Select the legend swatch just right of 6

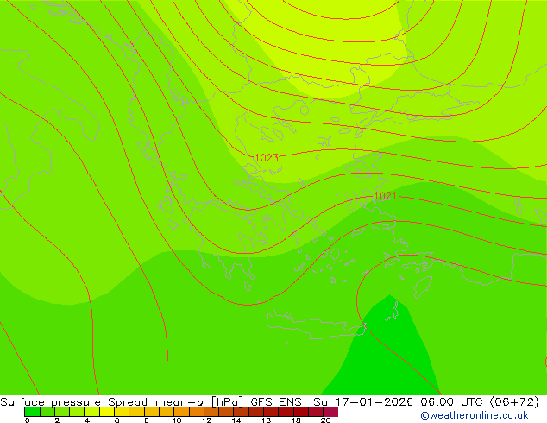pyautogui.click(x=122, y=412)
